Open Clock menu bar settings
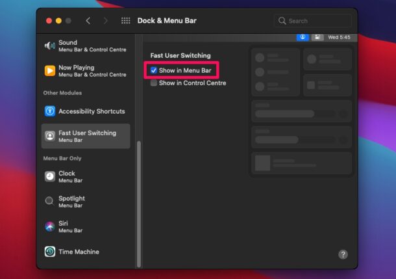Viewport: 396px width, 279px height. click(86, 176)
